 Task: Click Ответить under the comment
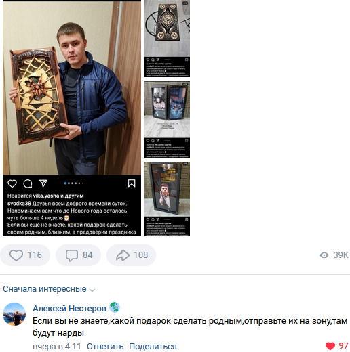(x=105, y=347)
